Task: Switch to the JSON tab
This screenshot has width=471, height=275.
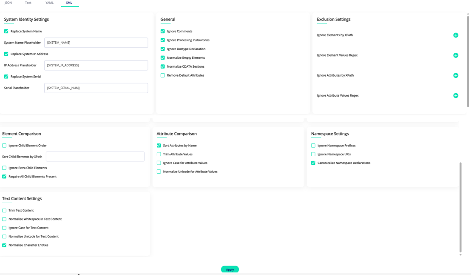Action: [9, 3]
